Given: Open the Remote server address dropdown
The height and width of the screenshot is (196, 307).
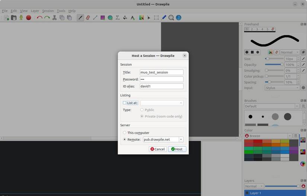Looking at the screenshot, I should click(x=181, y=139).
